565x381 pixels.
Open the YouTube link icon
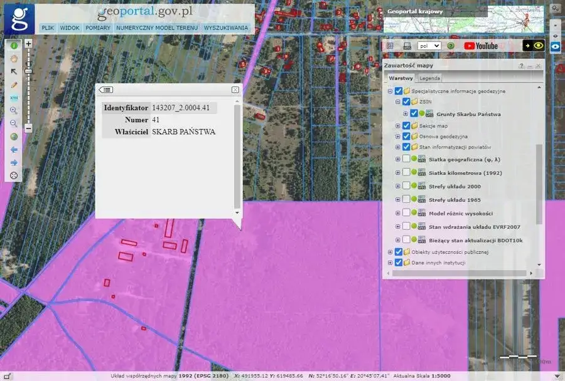[481, 46]
